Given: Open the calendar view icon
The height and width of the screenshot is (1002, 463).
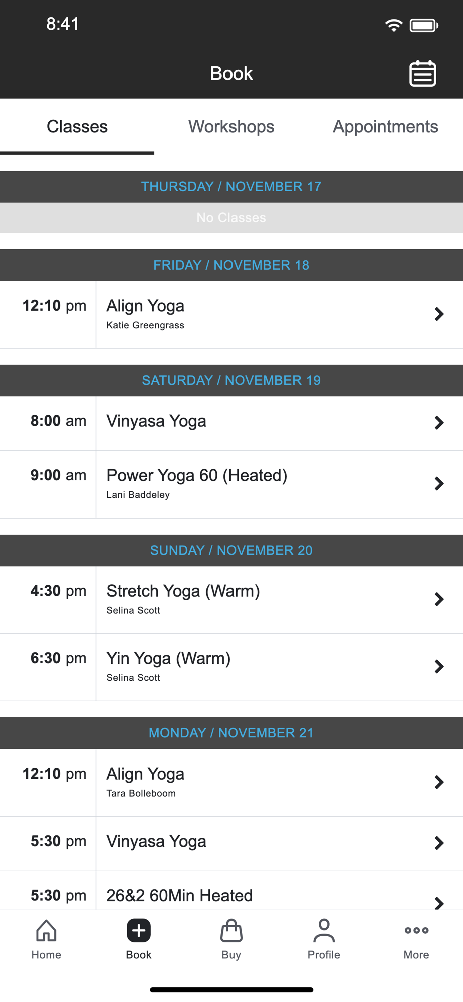Looking at the screenshot, I should tap(422, 74).
